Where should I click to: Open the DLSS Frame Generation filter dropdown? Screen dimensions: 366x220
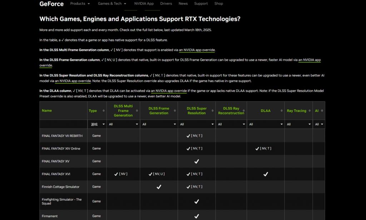point(158,124)
